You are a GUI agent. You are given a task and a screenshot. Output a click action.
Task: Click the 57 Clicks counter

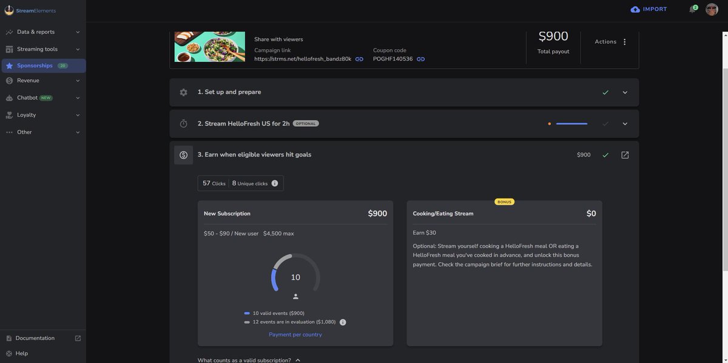click(214, 183)
